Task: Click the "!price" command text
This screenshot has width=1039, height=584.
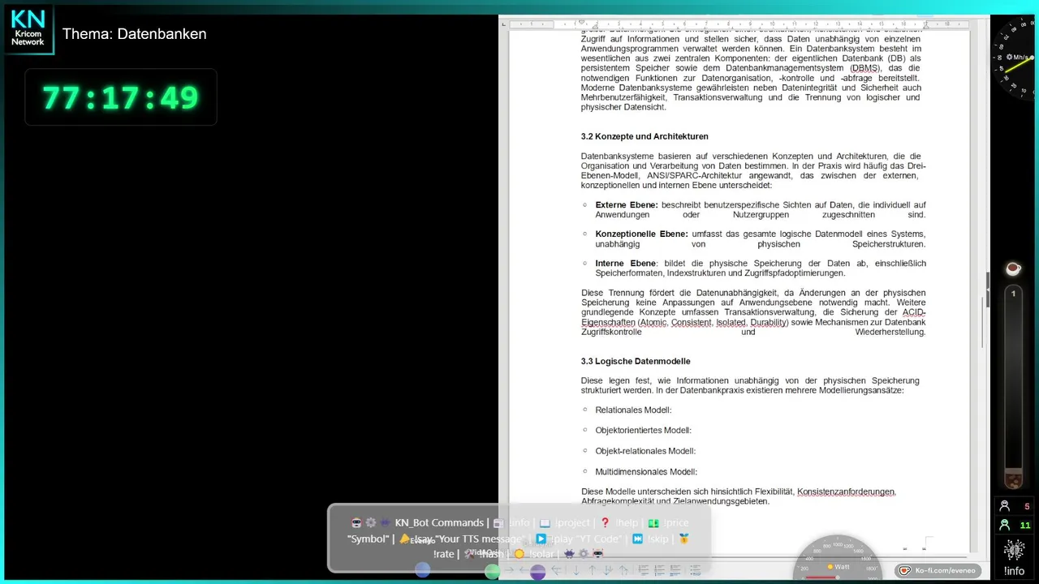Action: [675, 523]
